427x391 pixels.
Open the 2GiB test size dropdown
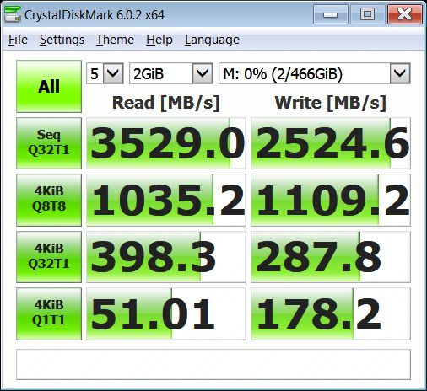pyautogui.click(x=171, y=73)
